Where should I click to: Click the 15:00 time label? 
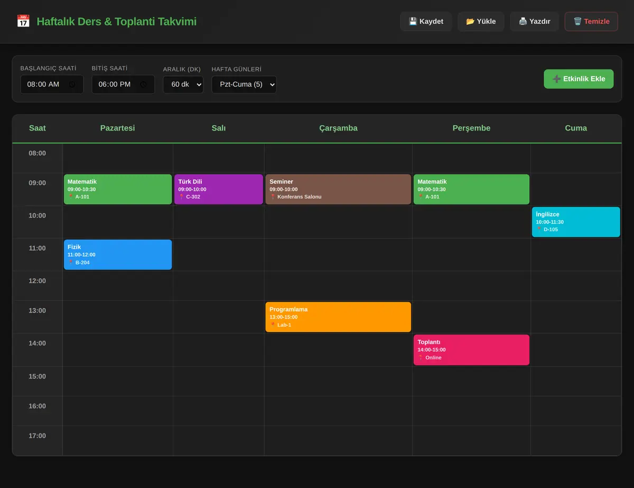pyautogui.click(x=38, y=377)
